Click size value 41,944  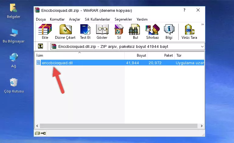(x=133, y=63)
